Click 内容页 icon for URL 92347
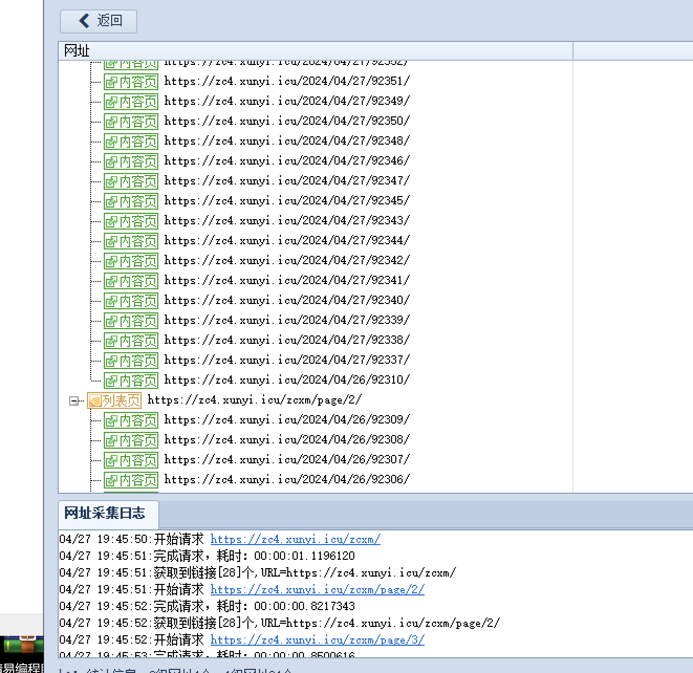This screenshot has height=673, width=693. pos(131,181)
